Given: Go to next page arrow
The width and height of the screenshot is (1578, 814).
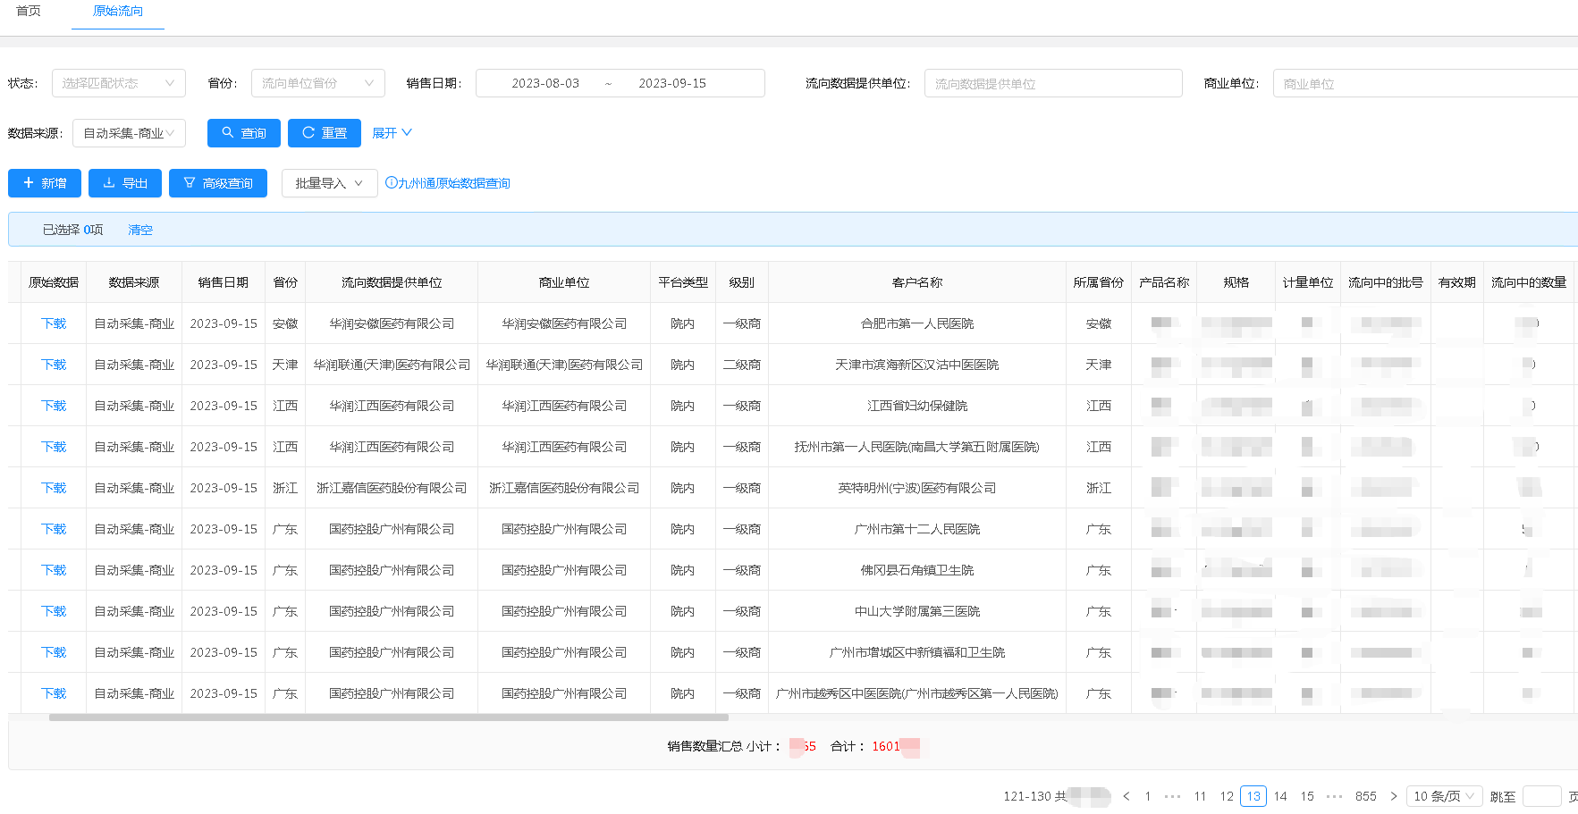Looking at the screenshot, I should pyautogui.click(x=1393, y=796).
